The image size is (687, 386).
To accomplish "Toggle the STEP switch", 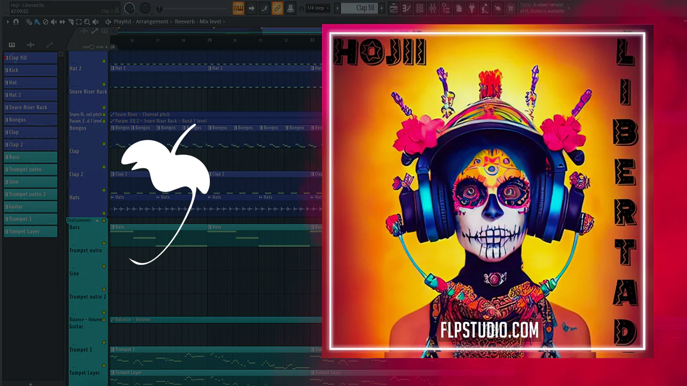I will click(91, 47).
